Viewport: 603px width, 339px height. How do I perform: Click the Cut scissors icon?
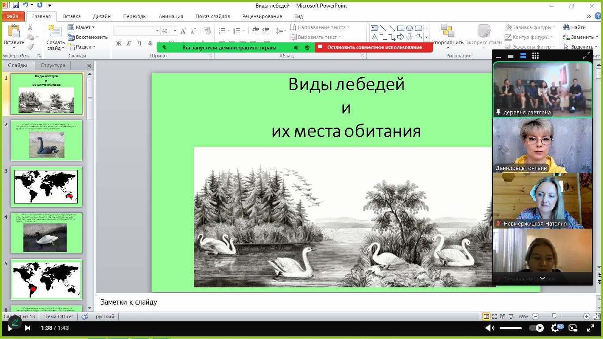[30, 27]
